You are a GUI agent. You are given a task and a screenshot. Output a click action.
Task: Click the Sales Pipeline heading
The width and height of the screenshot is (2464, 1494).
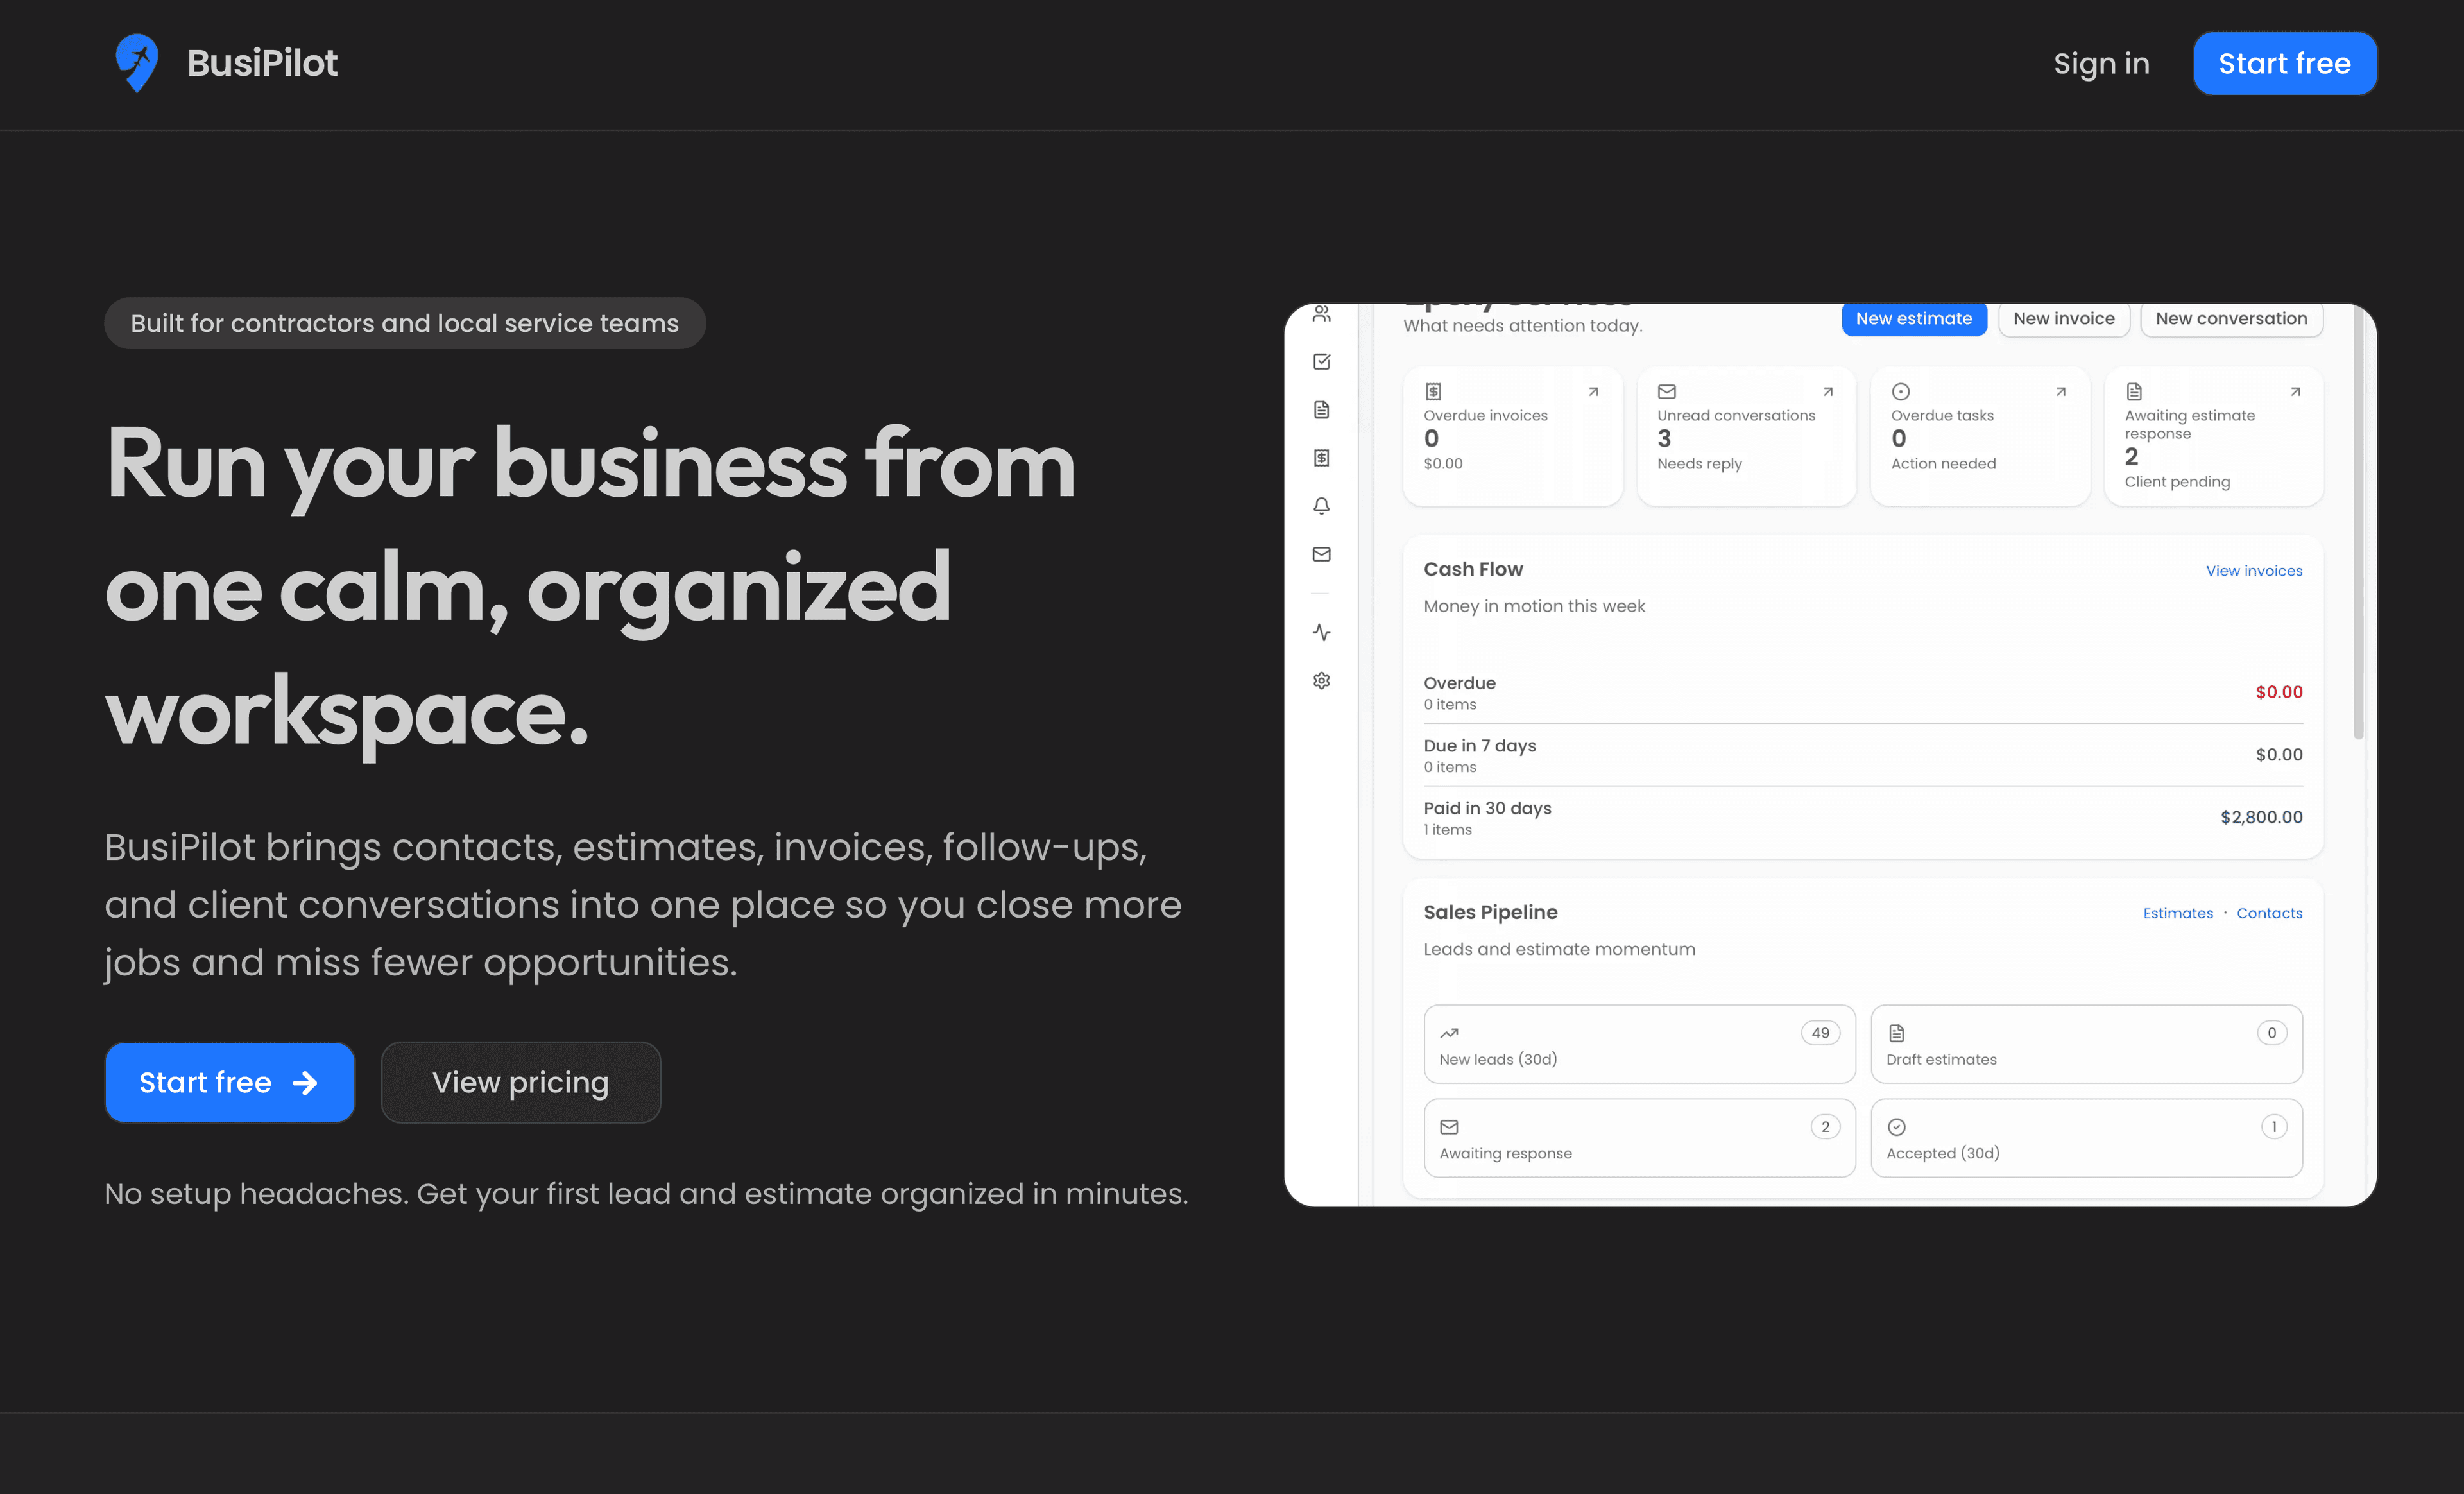click(x=1490, y=912)
